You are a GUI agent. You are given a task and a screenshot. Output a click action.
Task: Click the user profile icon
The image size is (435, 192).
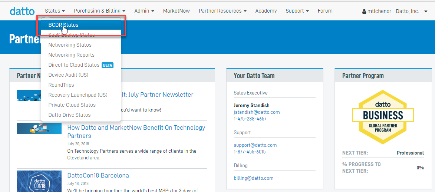point(364,11)
